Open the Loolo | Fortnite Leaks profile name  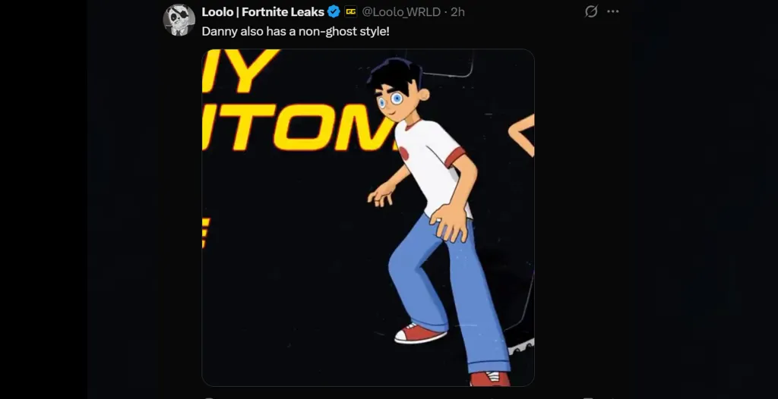(263, 11)
